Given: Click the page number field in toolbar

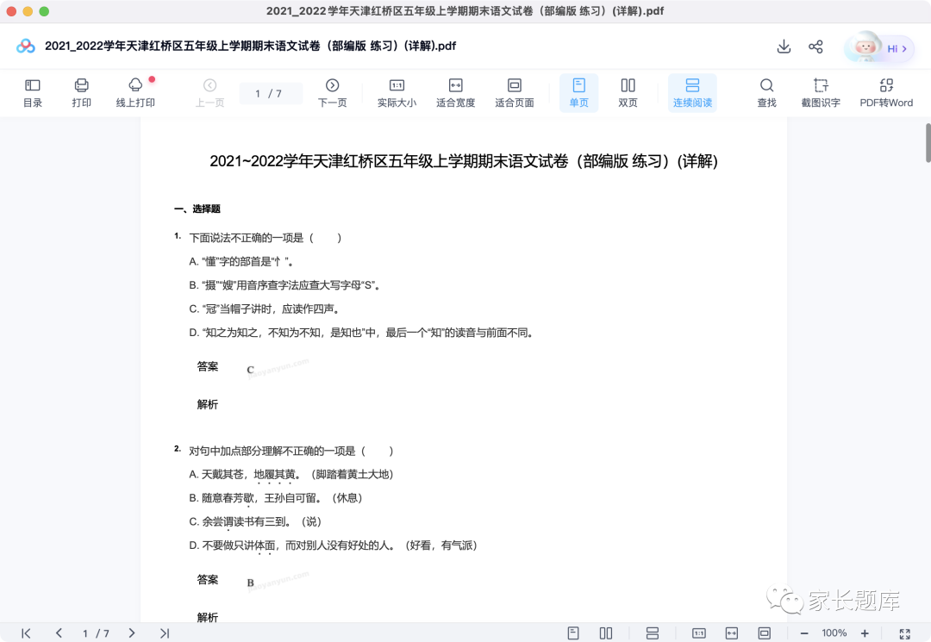Looking at the screenshot, I should tap(270, 93).
